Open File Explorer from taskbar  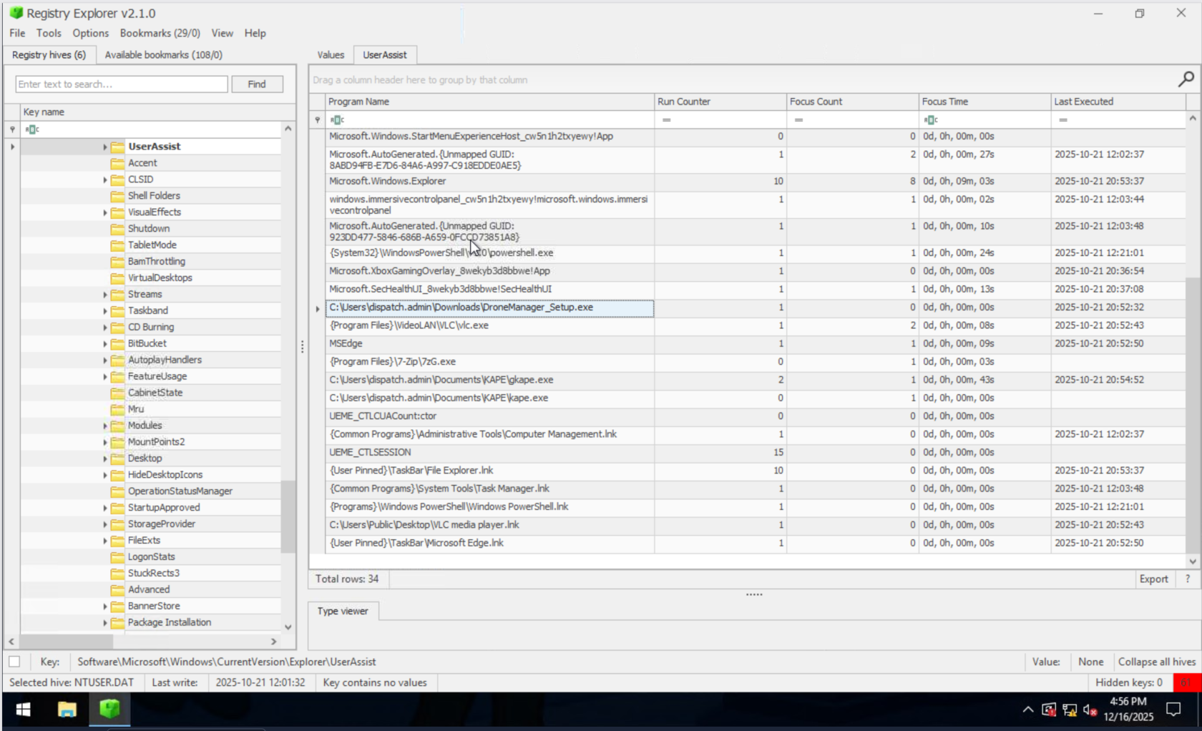point(67,710)
